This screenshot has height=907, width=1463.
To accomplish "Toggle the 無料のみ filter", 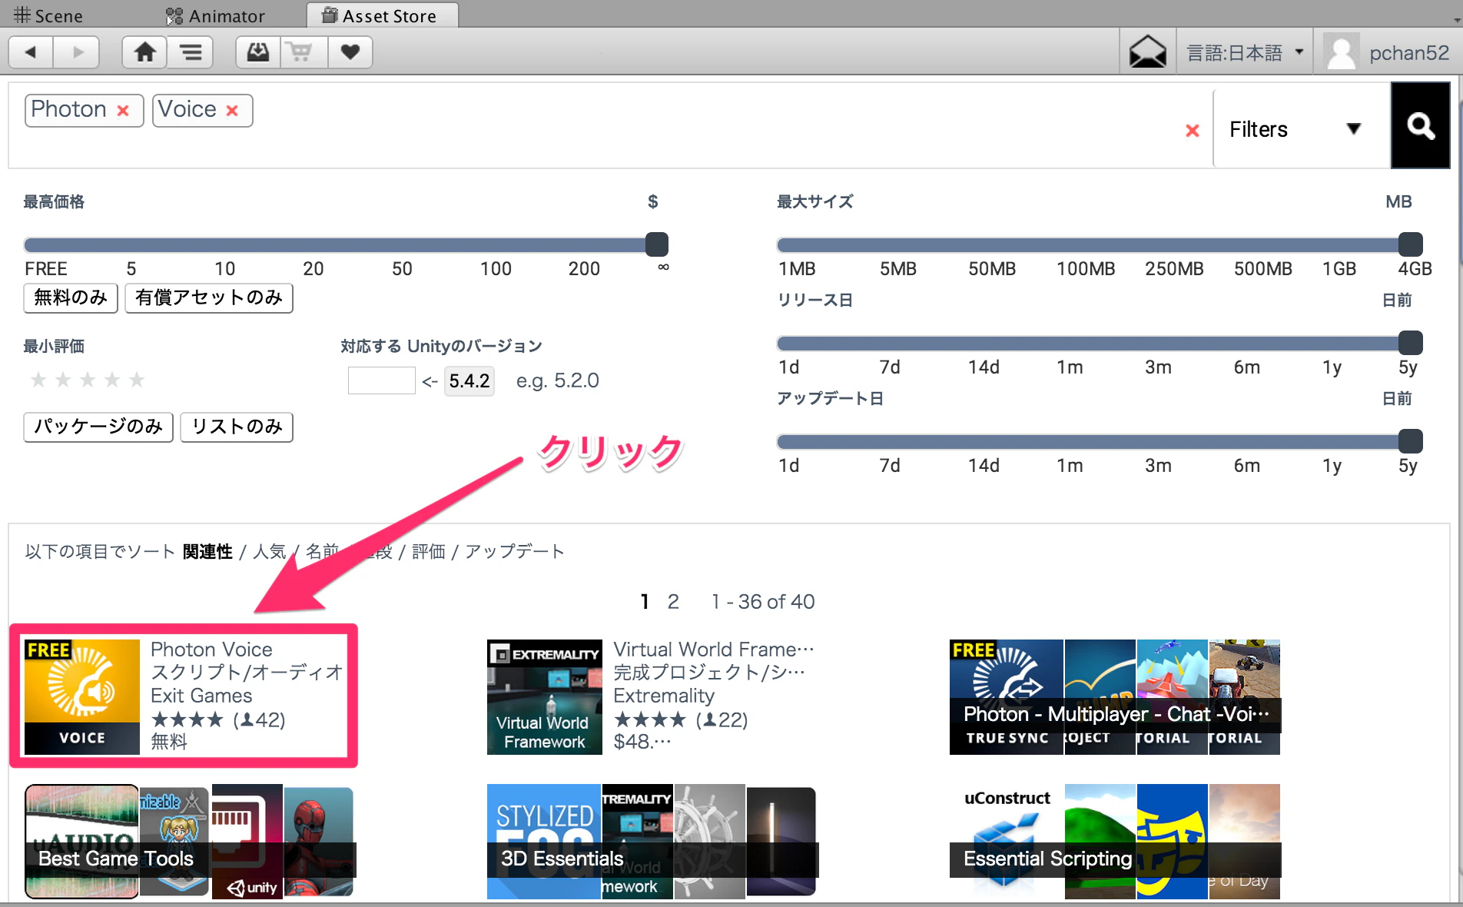I will 71,297.
